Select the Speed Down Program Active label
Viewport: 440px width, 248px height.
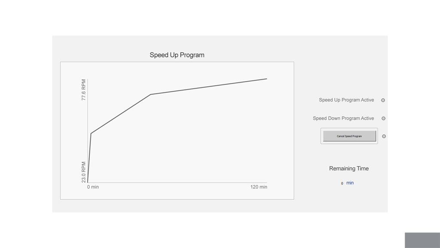[x=343, y=118]
